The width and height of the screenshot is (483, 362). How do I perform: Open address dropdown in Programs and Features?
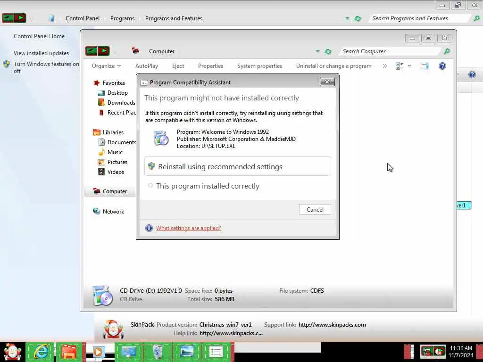coord(347,18)
